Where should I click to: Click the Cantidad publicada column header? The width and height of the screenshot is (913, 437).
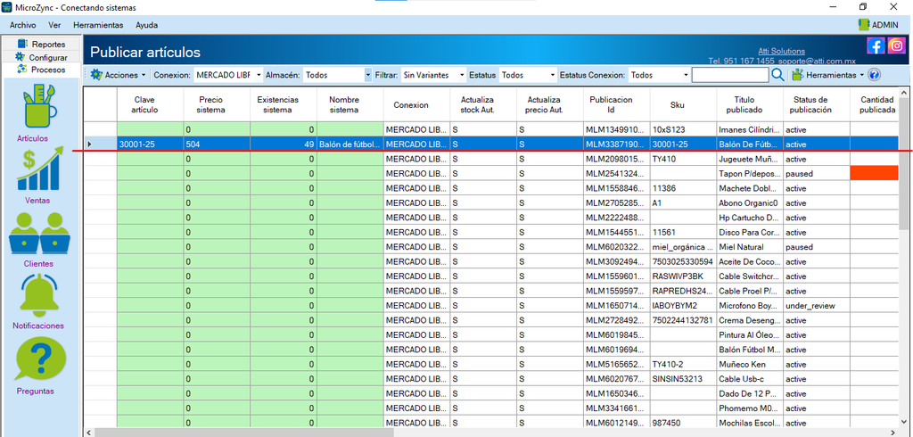875,105
